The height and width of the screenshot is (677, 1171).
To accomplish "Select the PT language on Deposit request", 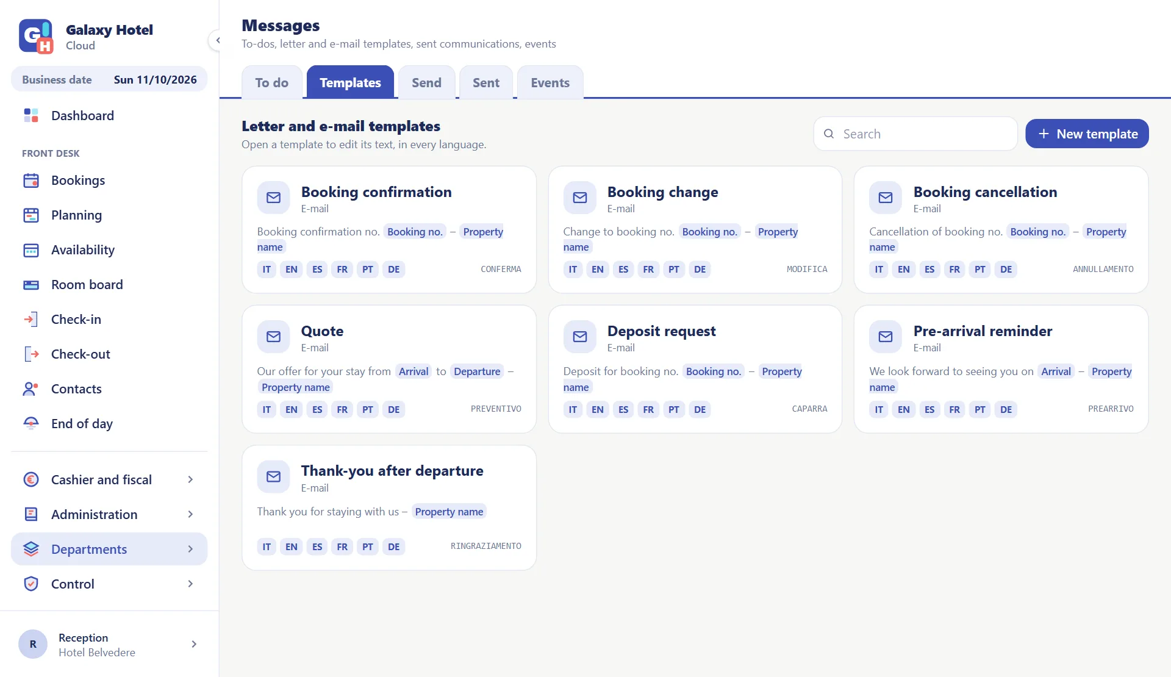I will (x=673, y=409).
